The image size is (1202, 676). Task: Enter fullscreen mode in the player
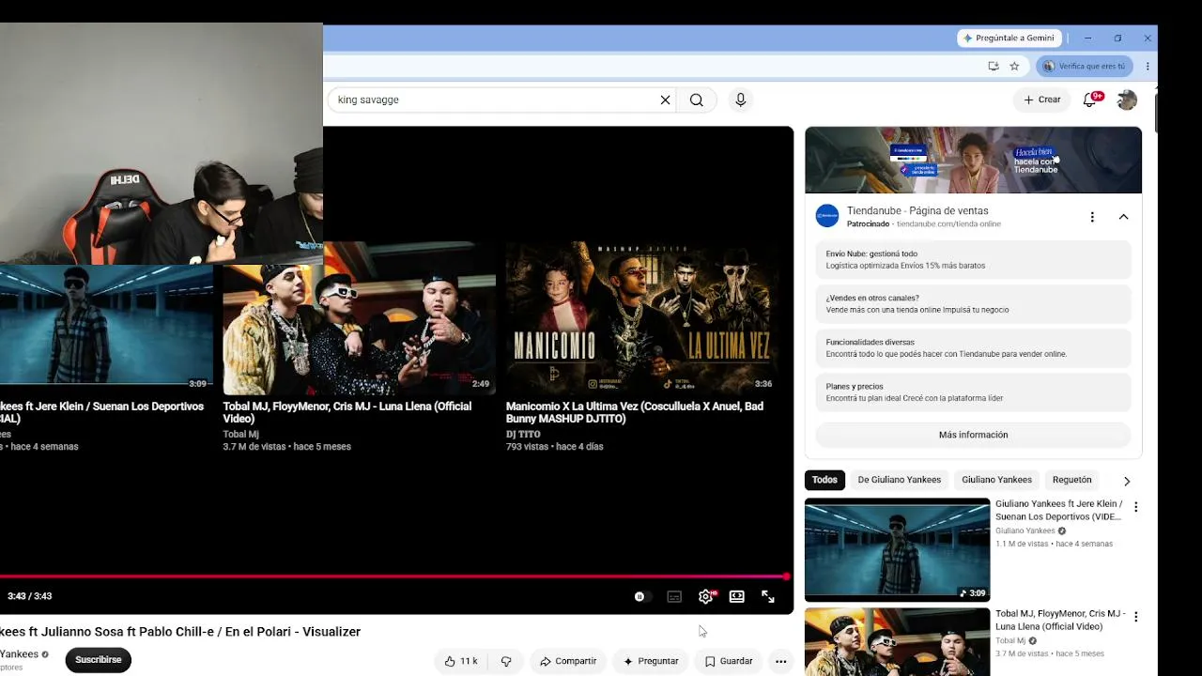click(x=768, y=596)
